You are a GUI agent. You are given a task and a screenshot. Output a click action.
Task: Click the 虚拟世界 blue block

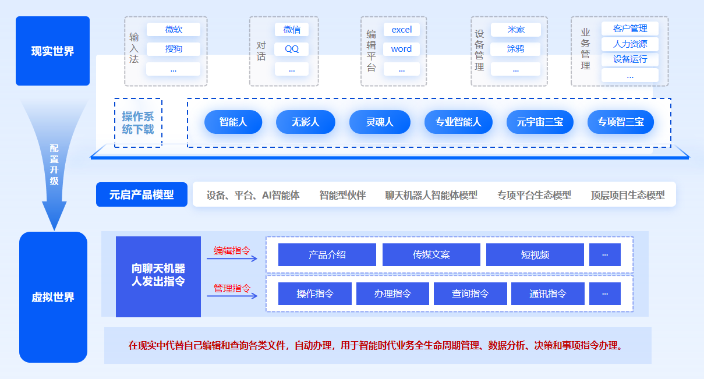(x=52, y=297)
